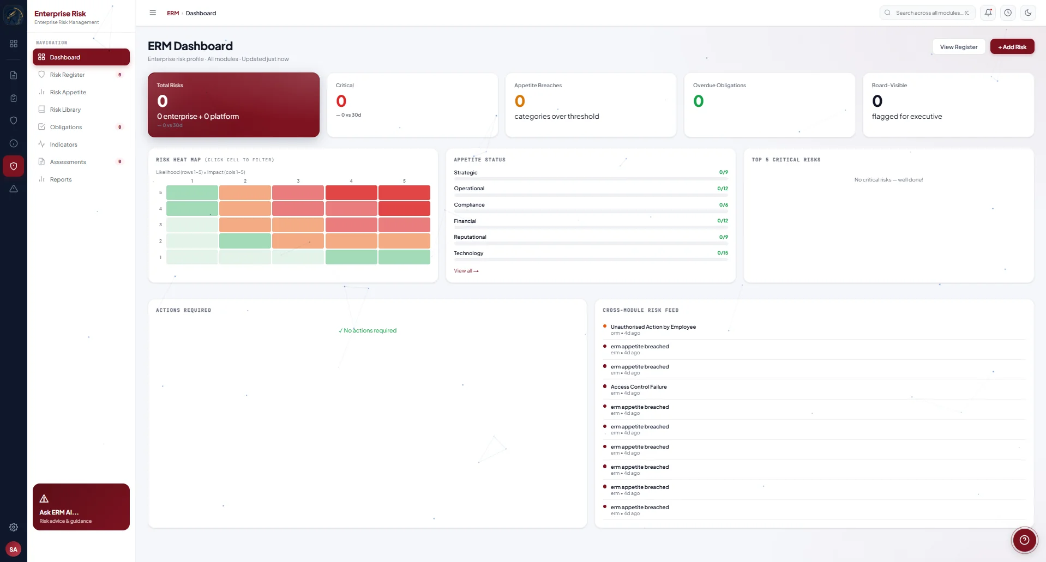Open Risk Appetite nav item
This screenshot has height=562, width=1046.
[x=81, y=92]
